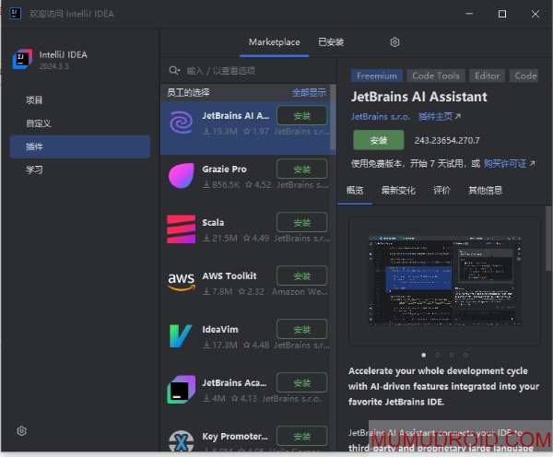The height and width of the screenshot is (457, 553).
Task: Install the Key Promoter X plugin
Action: tap(302, 437)
